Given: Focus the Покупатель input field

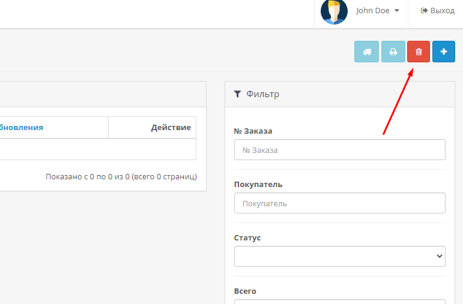Looking at the screenshot, I should pyautogui.click(x=339, y=203).
